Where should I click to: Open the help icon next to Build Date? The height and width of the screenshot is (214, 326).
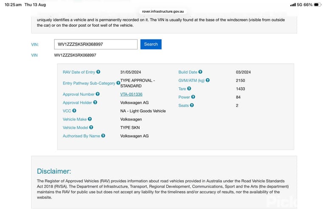click(200, 72)
